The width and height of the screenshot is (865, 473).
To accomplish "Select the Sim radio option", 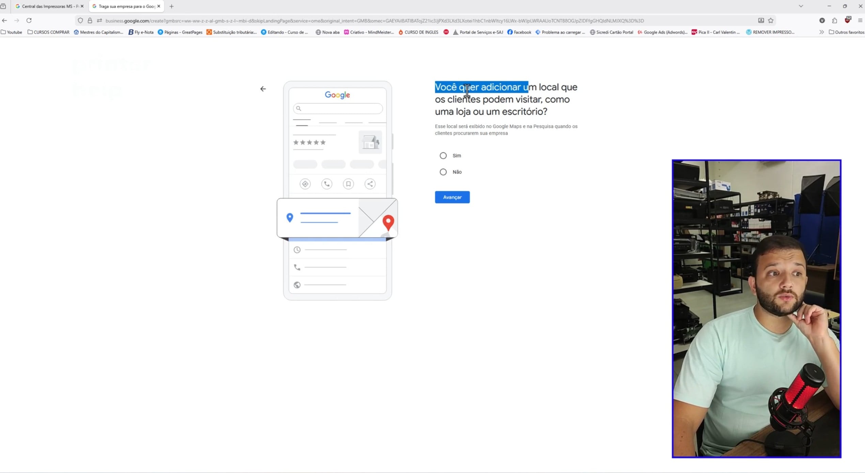I will coord(443,156).
